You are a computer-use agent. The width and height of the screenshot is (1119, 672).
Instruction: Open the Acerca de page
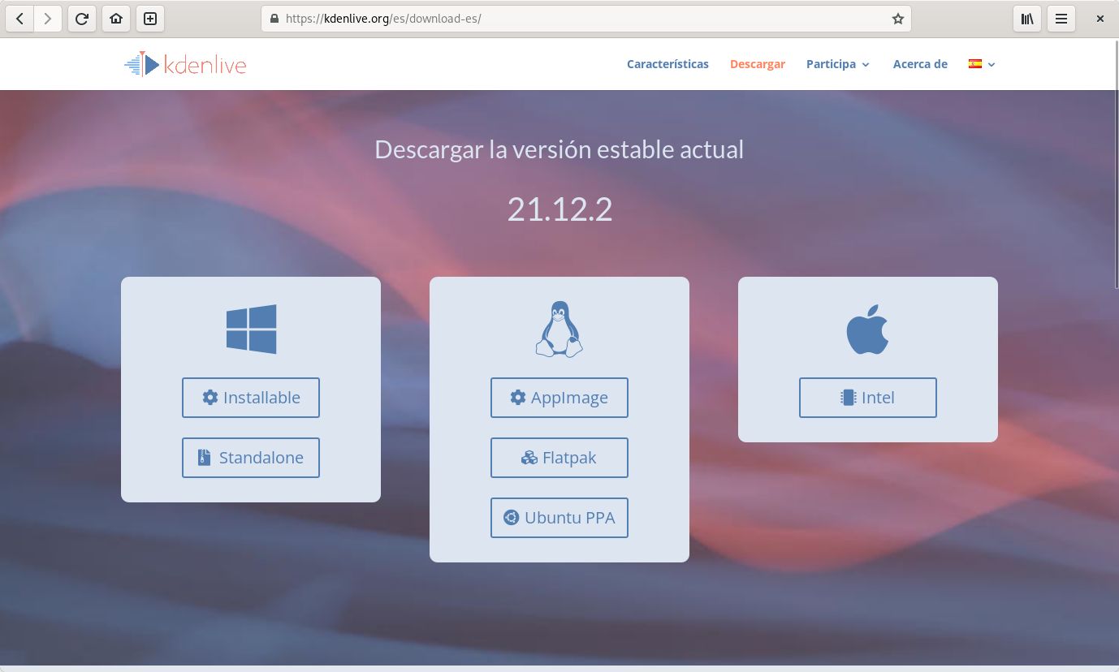tap(920, 64)
